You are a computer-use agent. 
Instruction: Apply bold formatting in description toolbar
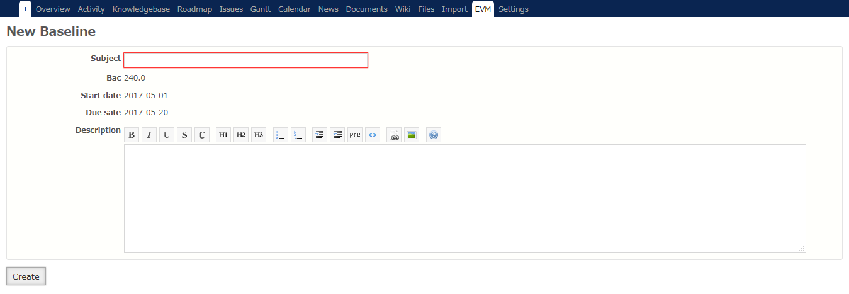(x=132, y=135)
